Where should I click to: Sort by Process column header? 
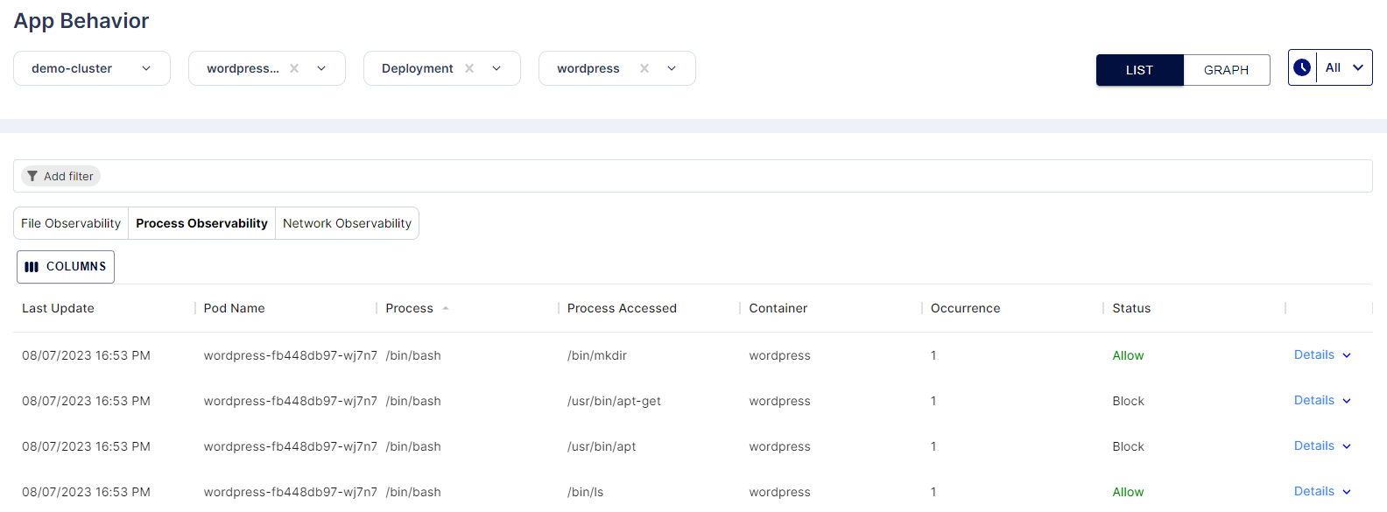pos(409,308)
